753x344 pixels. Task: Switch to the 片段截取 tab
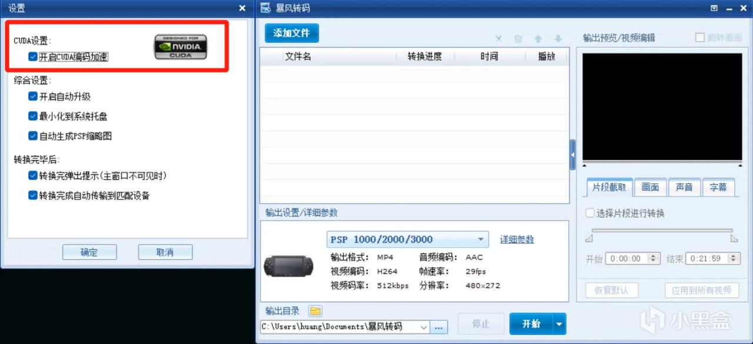(x=609, y=187)
